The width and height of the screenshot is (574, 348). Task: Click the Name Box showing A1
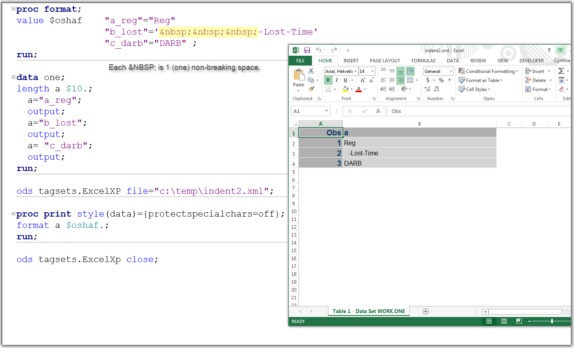point(308,111)
